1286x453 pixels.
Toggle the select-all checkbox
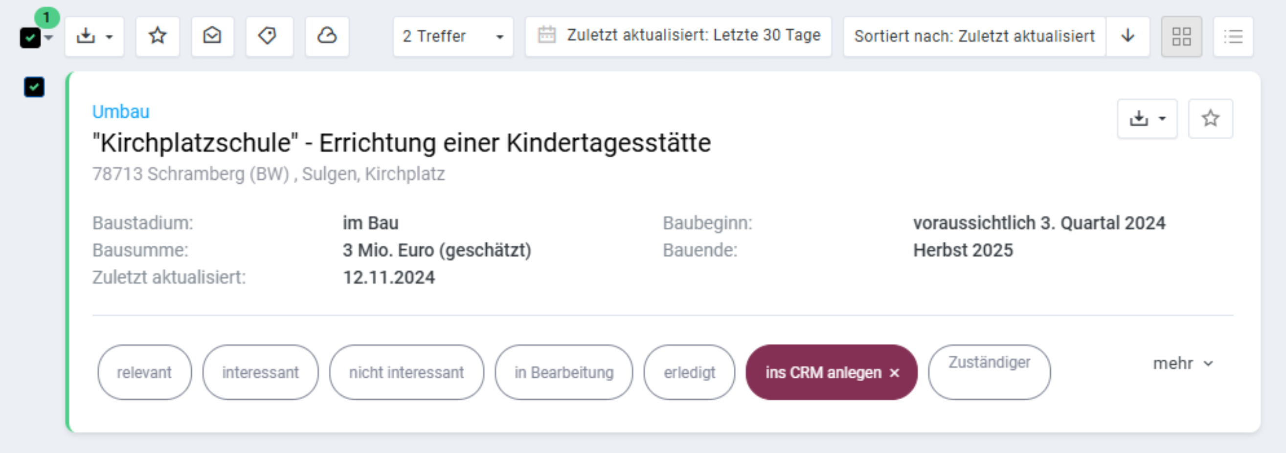[x=30, y=38]
